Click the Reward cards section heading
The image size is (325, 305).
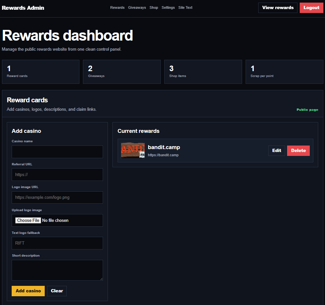(27, 100)
